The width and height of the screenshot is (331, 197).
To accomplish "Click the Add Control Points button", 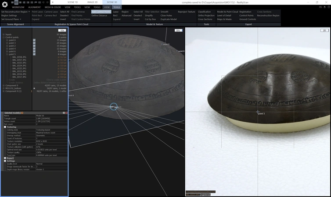I will click(x=101, y=12).
